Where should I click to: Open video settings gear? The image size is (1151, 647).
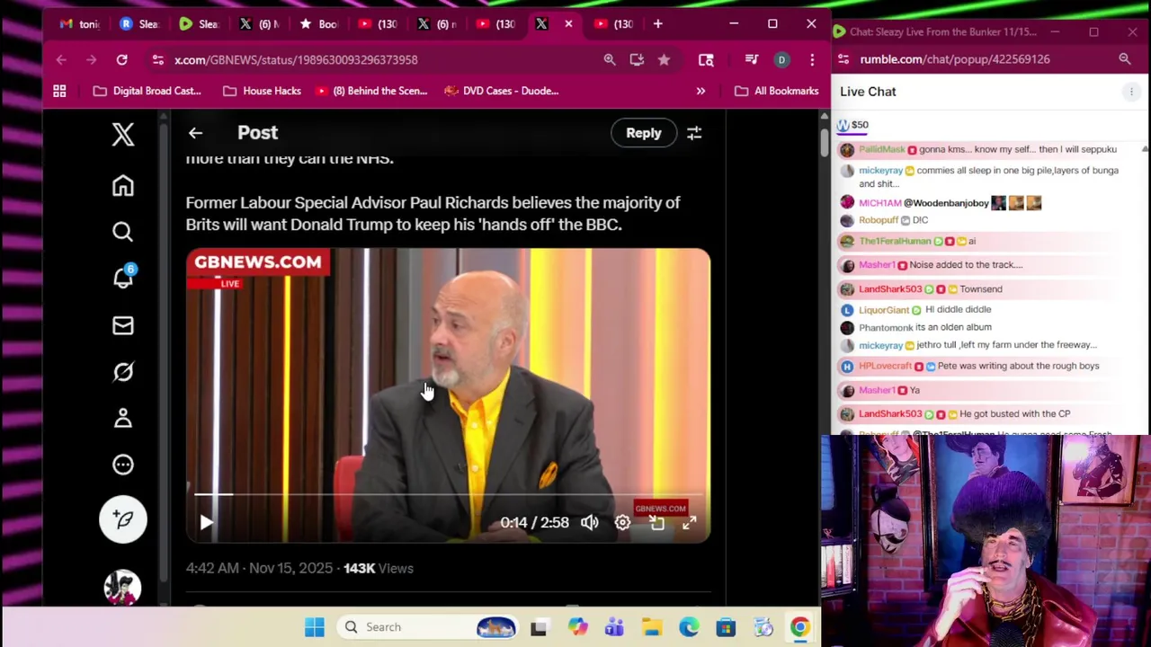point(622,522)
